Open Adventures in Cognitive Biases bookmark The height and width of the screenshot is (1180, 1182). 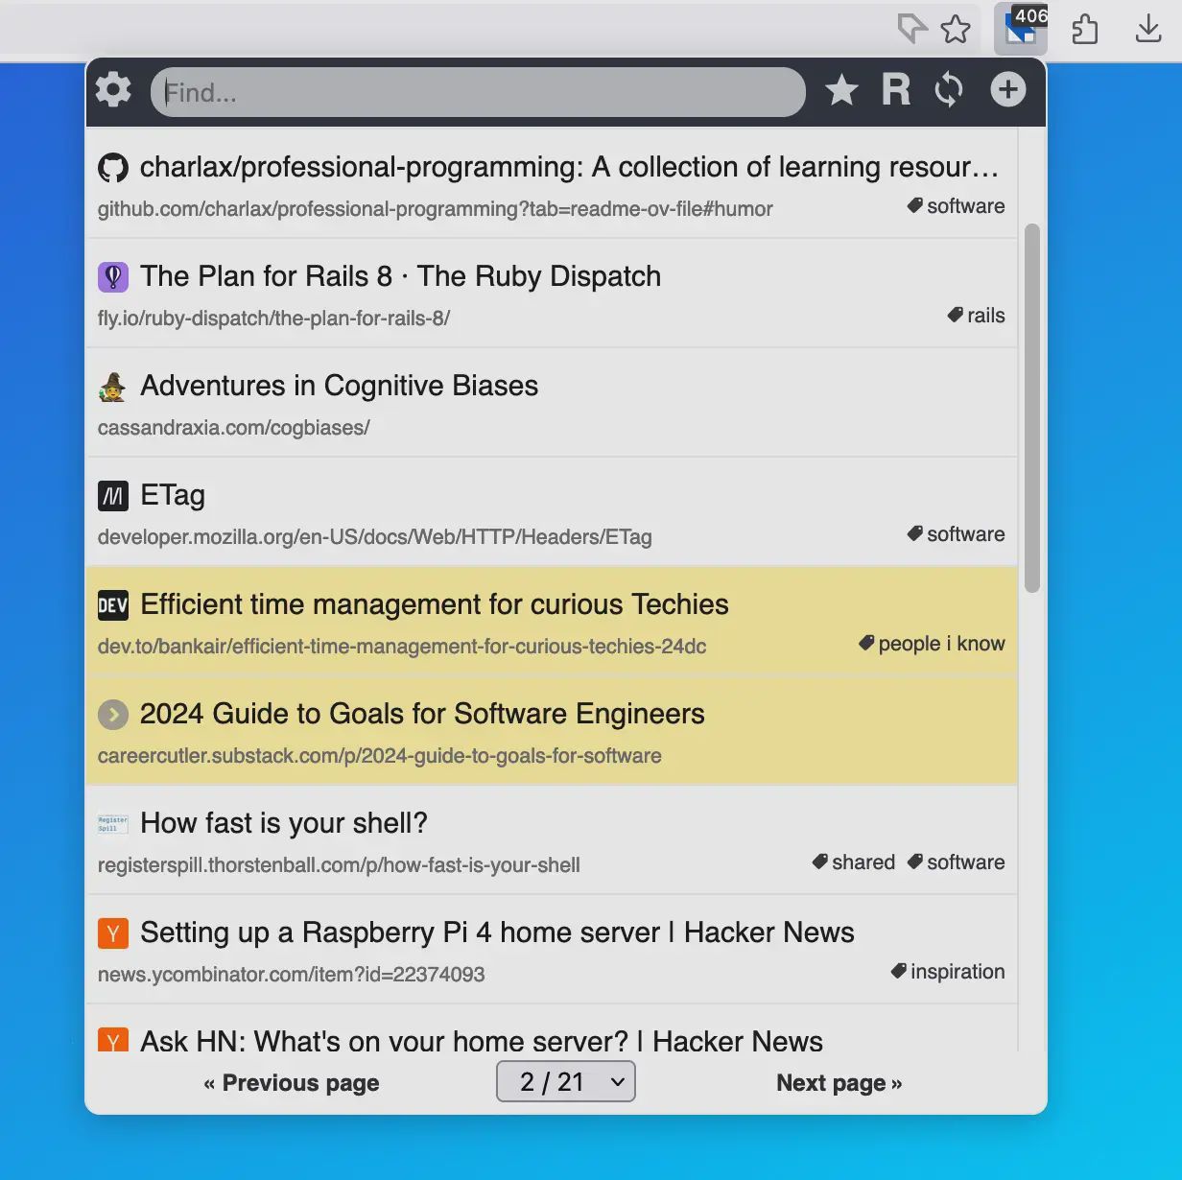(x=339, y=386)
